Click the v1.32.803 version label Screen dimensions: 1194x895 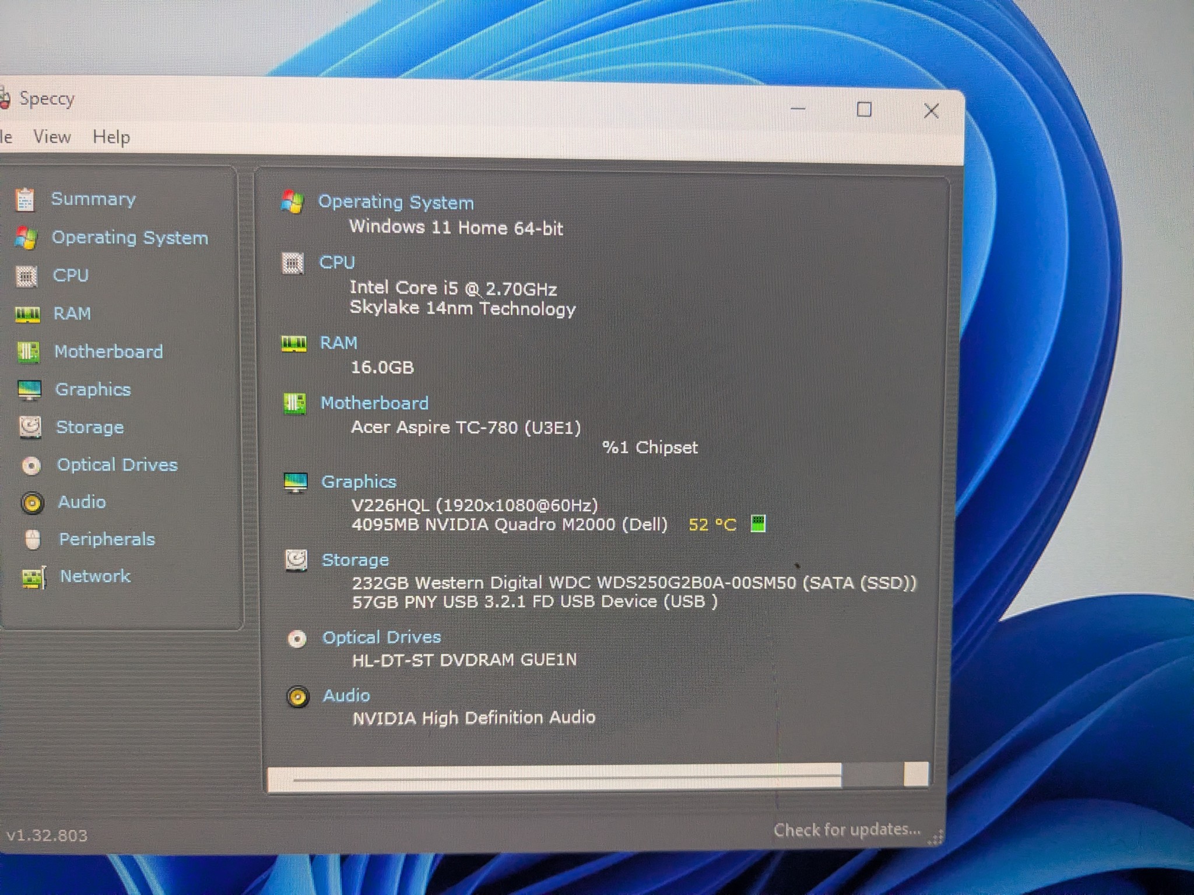[x=47, y=836]
